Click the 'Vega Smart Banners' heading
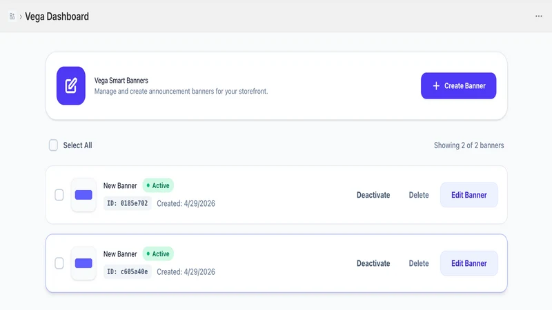Screen dimensions: 552x310 click(x=121, y=81)
